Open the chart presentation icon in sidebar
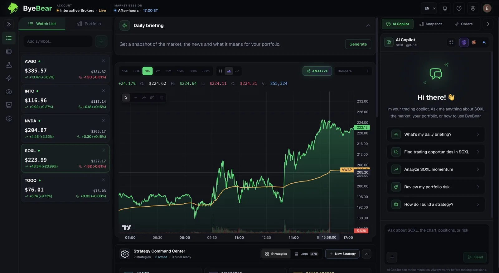The image size is (499, 273). (9, 105)
